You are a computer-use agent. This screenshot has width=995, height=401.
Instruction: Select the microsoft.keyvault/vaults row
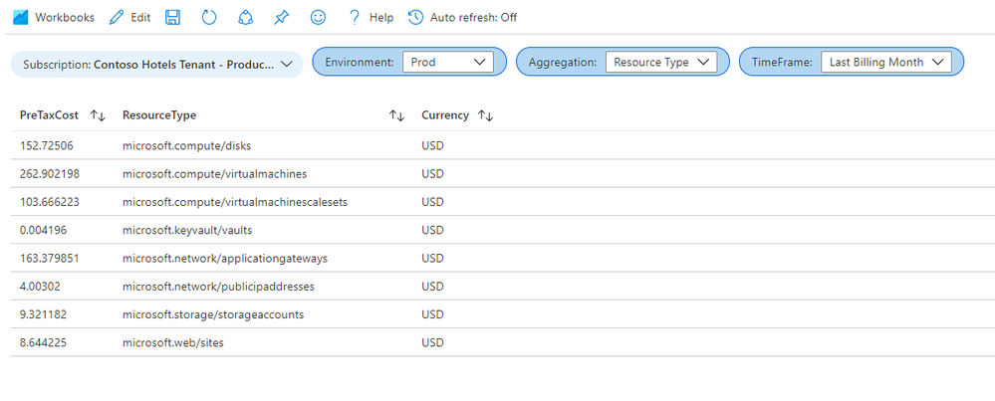pyautogui.click(x=503, y=230)
